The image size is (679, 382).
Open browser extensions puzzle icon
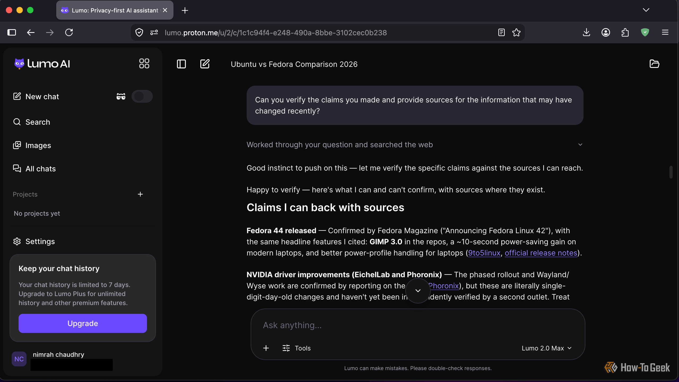[625, 32]
